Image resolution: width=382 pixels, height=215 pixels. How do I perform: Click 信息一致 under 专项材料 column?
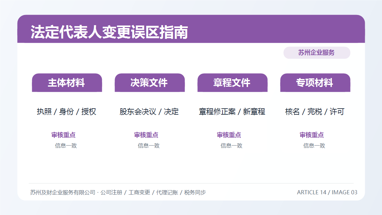pyautogui.click(x=314, y=146)
